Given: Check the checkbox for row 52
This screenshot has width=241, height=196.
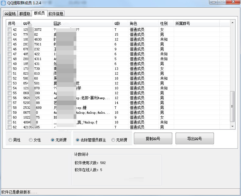Looking at the screenshot, I should (x=9, y=78).
